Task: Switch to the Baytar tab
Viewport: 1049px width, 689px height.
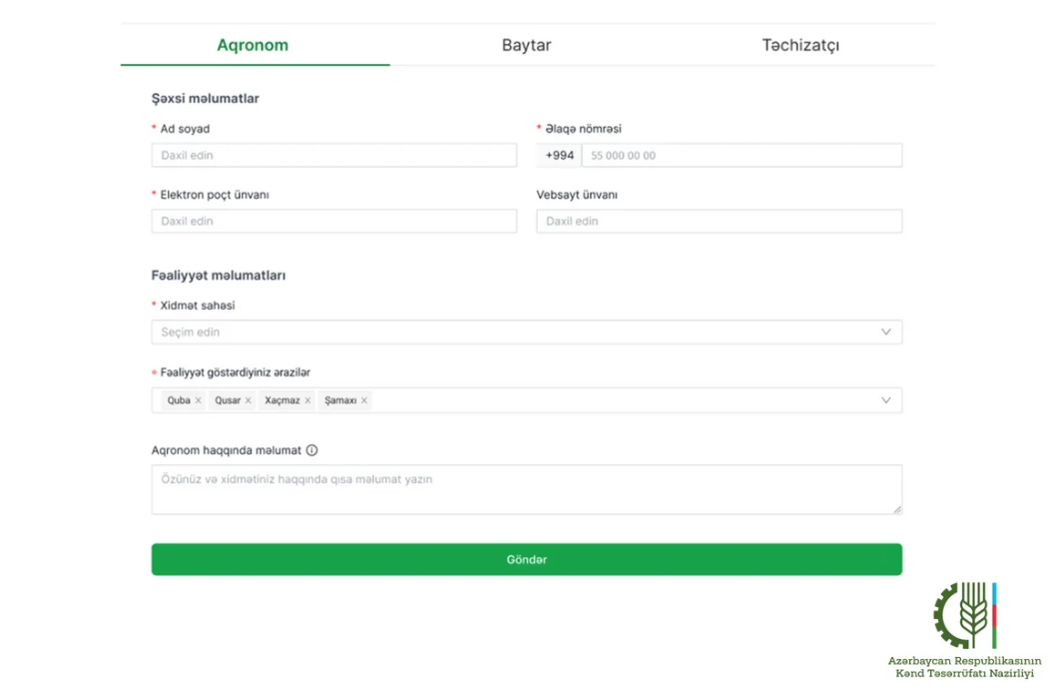Action: [x=526, y=45]
